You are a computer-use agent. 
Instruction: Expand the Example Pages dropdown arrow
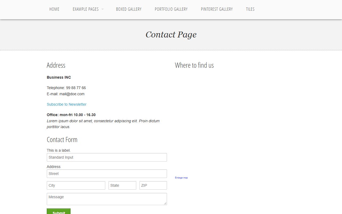point(103,9)
